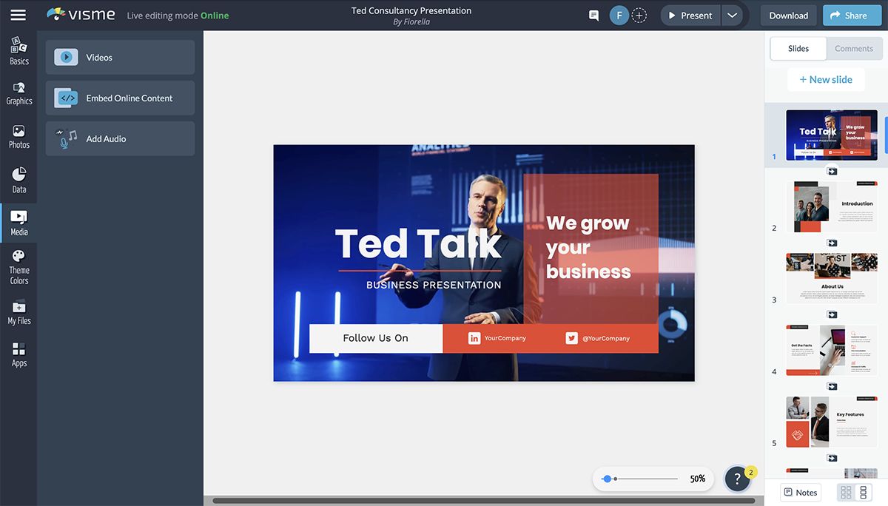Open transition settings below slide 1
This screenshot has height=506, width=888.
click(x=832, y=172)
